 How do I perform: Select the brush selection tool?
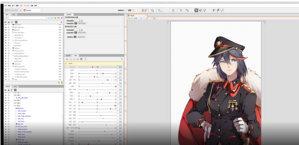tap(205, 10)
